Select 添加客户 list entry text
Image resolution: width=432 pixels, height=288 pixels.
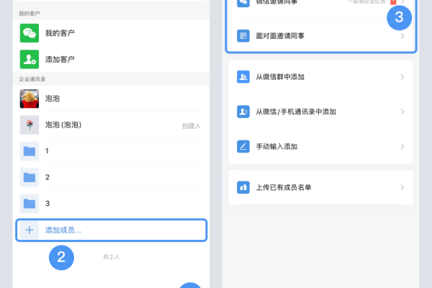(60, 59)
